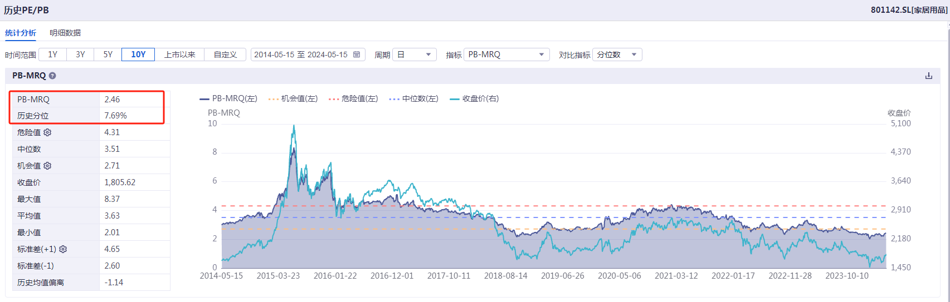Click the date range input field
The image size is (950, 302).
[301, 55]
